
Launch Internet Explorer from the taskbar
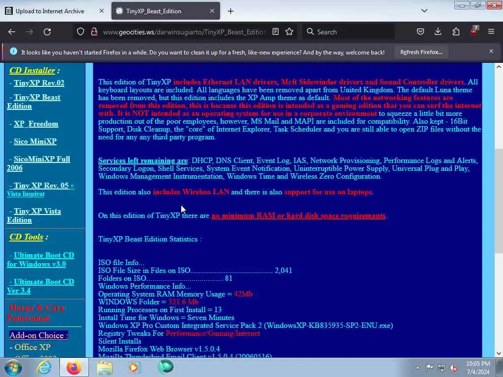[x=44, y=367]
